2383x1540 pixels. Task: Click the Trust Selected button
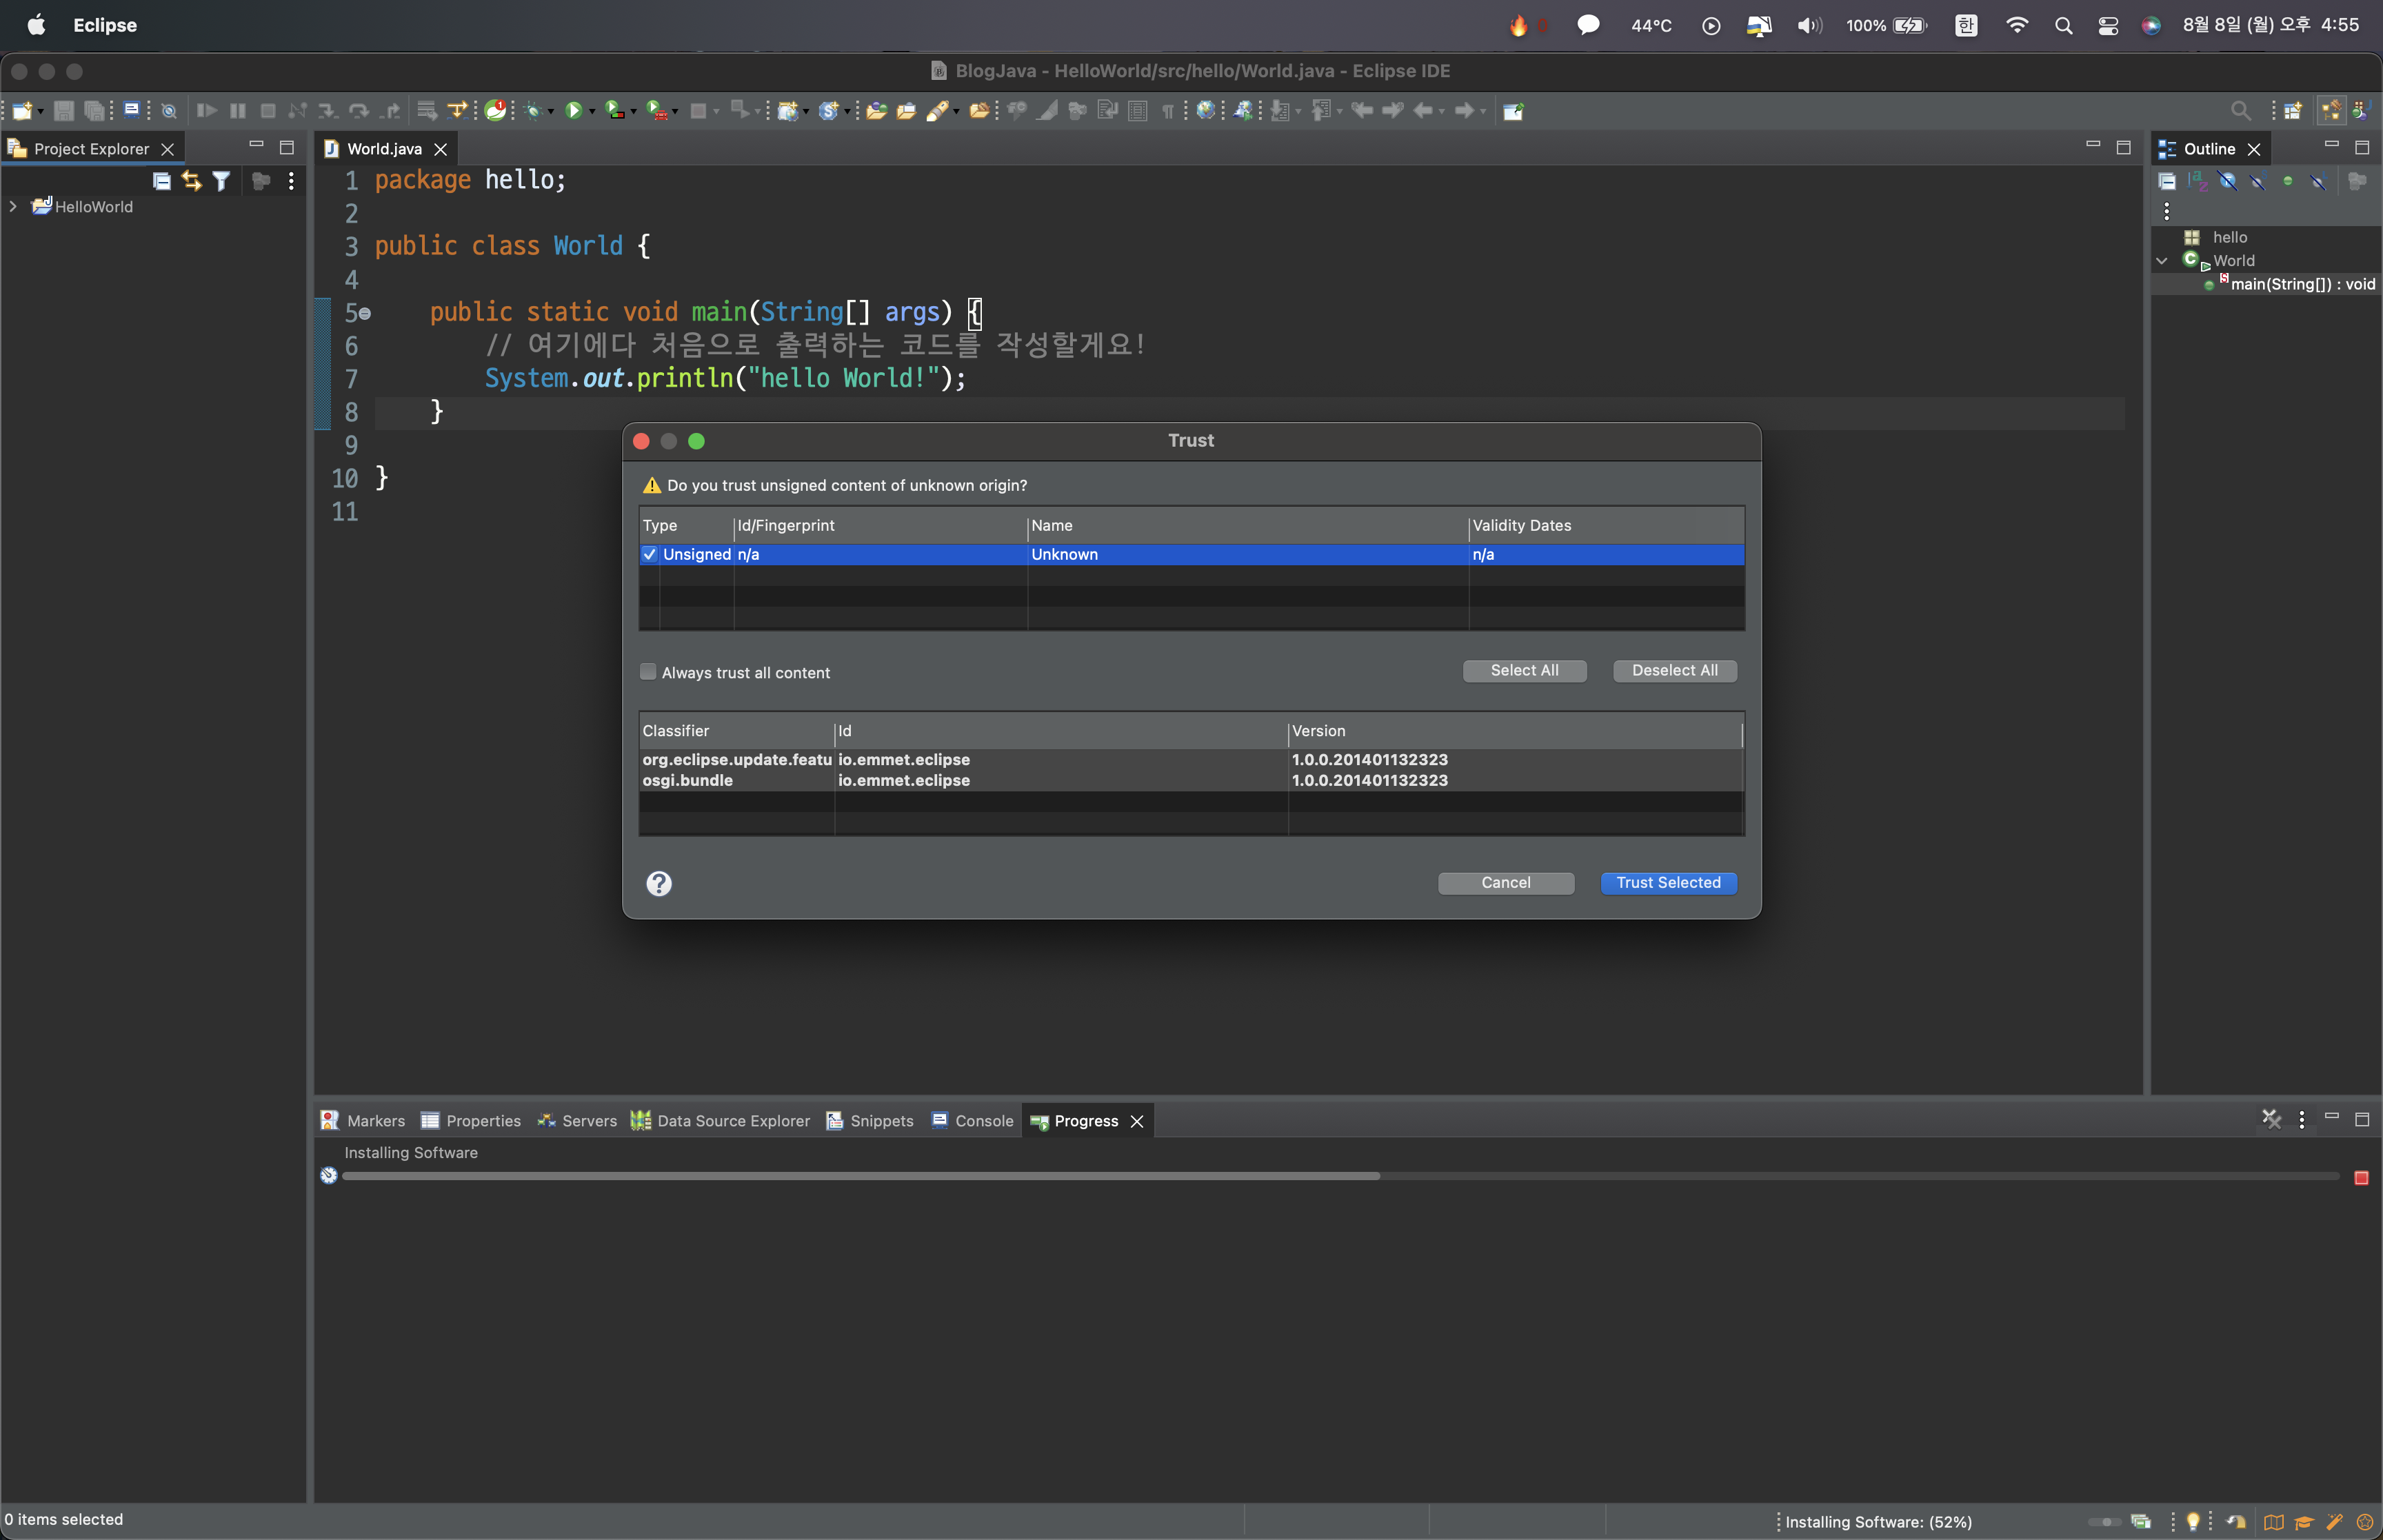[x=1668, y=883]
